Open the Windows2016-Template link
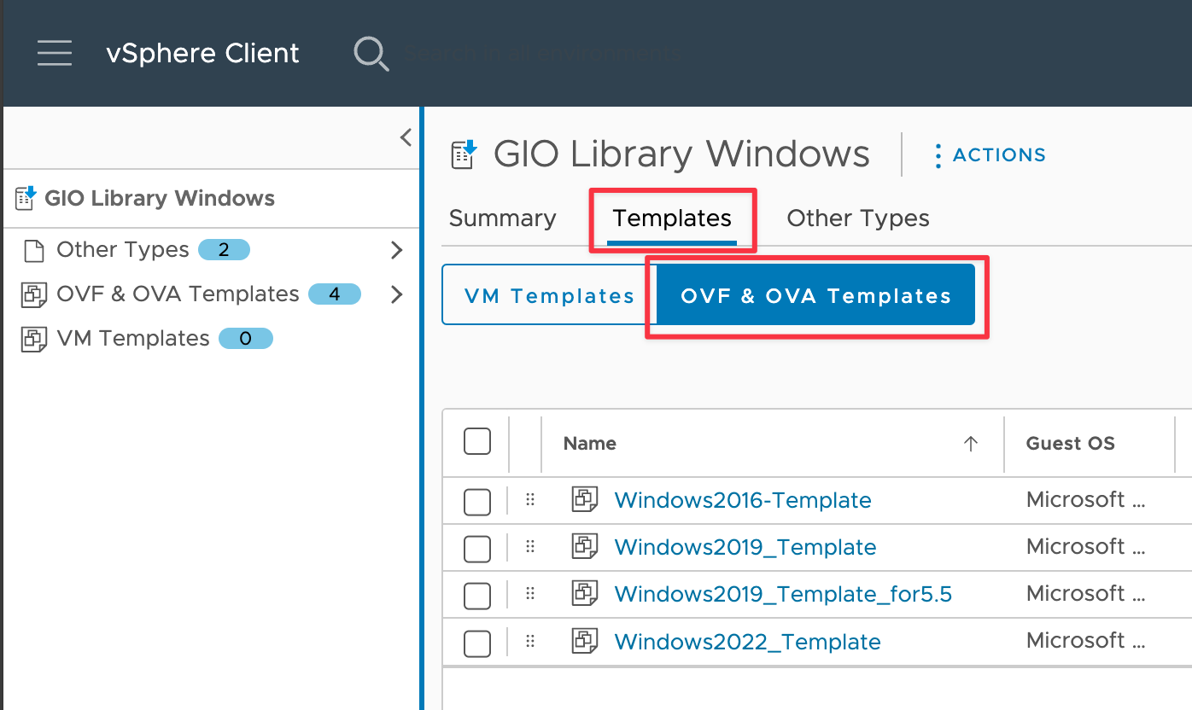This screenshot has height=710, width=1192. 743,500
